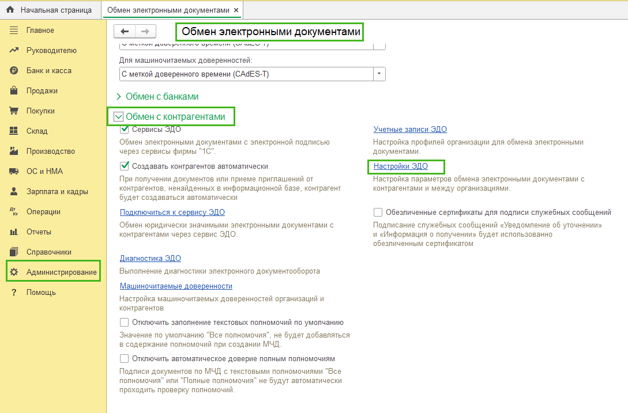Toggle the Сервисы ЭДО checkbox
Screen dimensions: 628x413
pos(124,129)
